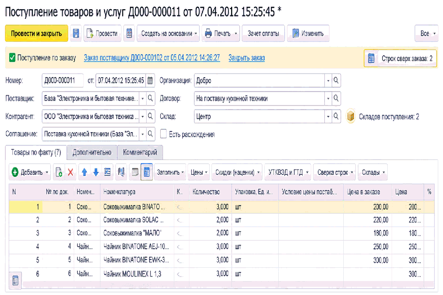This screenshot has height=295, width=443.
Task: Delete the selected row with the red X
Action: point(70,172)
